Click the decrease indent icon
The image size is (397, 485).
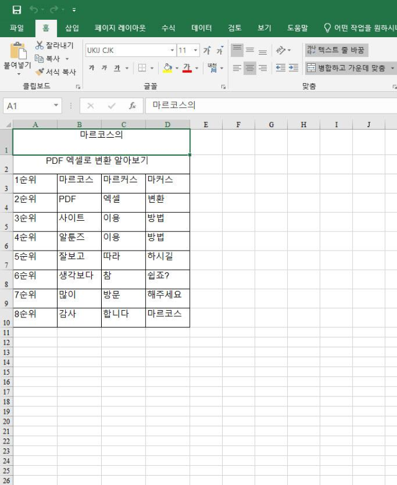pyautogui.click(x=280, y=68)
